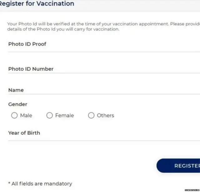Click the "Photo ID Proof" field label

27,44
